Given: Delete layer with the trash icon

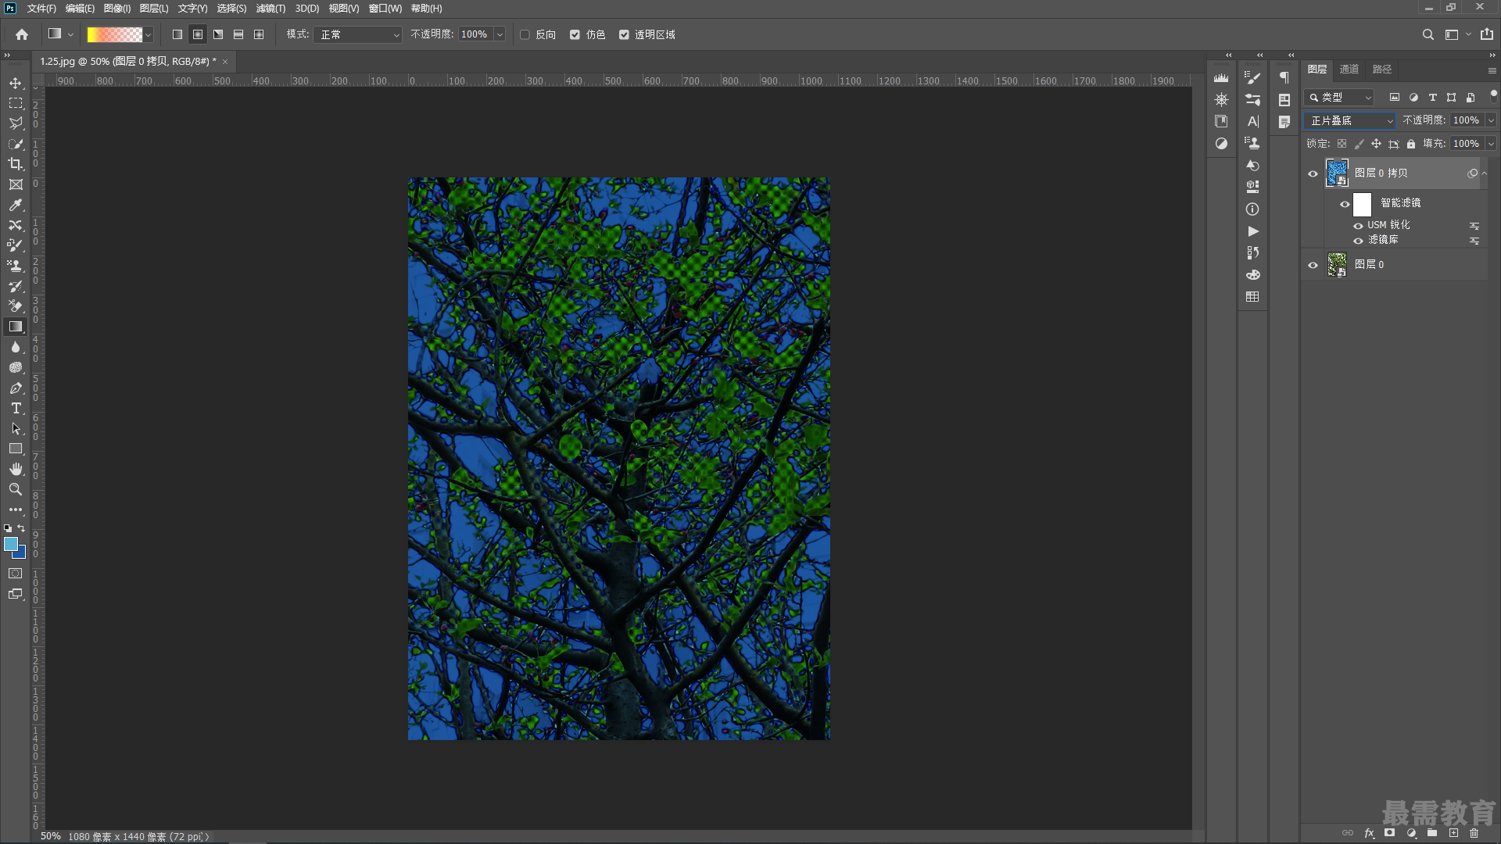Looking at the screenshot, I should pyautogui.click(x=1474, y=833).
